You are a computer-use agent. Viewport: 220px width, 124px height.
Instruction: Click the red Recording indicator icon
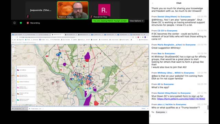click(27, 23)
